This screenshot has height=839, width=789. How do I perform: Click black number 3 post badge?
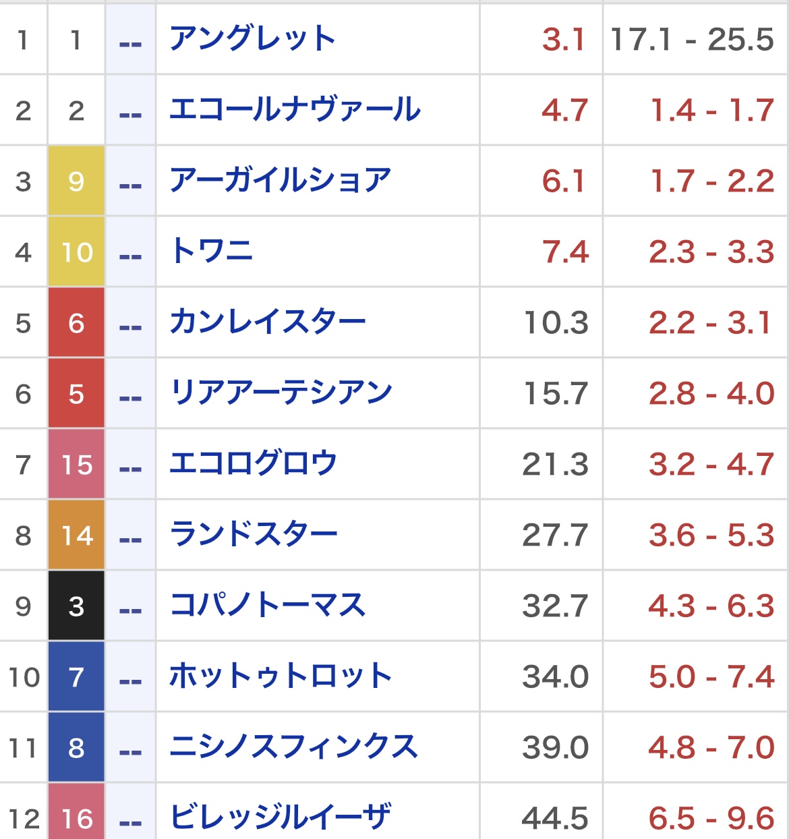click(76, 606)
